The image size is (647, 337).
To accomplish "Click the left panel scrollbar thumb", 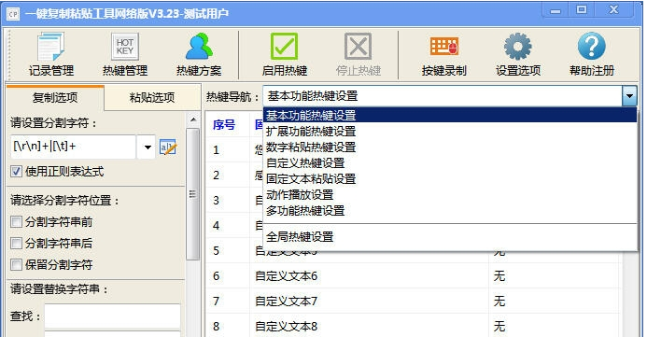I will click(x=192, y=194).
